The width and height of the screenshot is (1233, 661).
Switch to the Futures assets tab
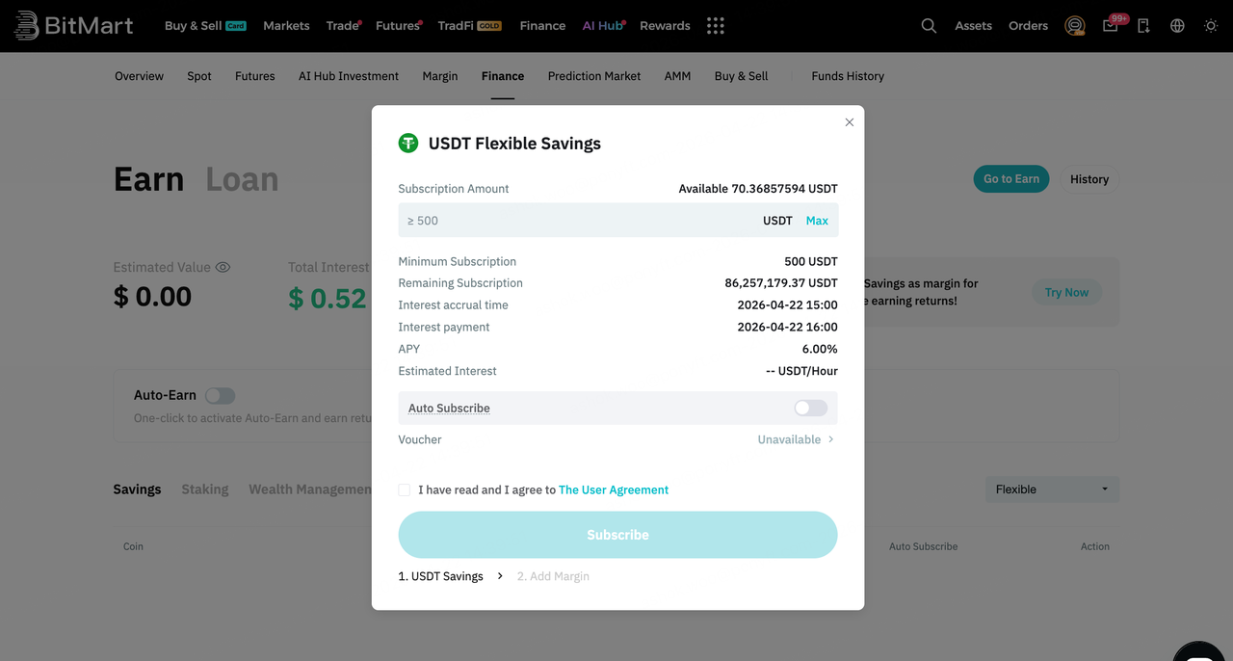coord(254,76)
